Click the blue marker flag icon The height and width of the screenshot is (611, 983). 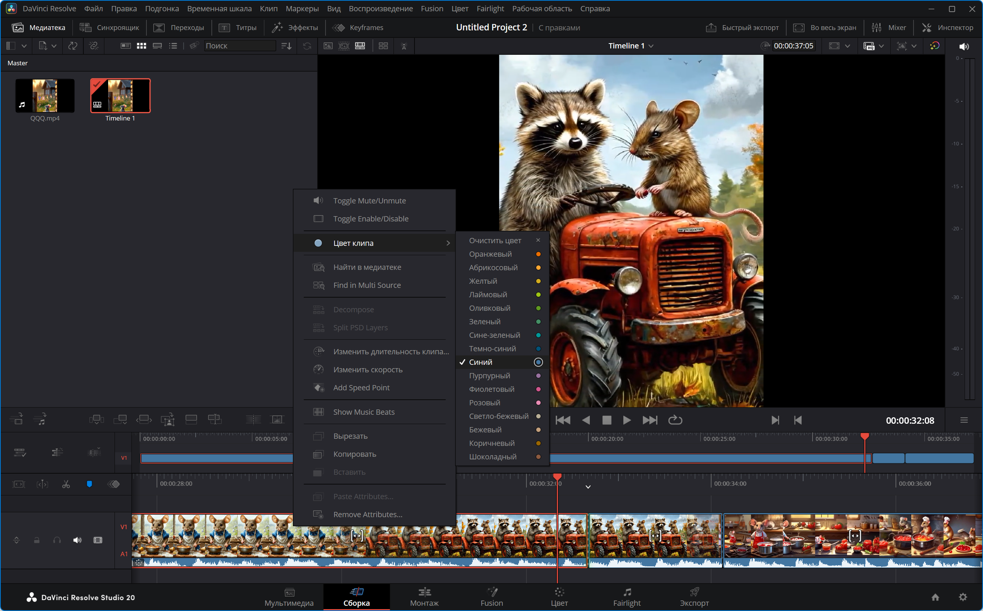point(89,484)
